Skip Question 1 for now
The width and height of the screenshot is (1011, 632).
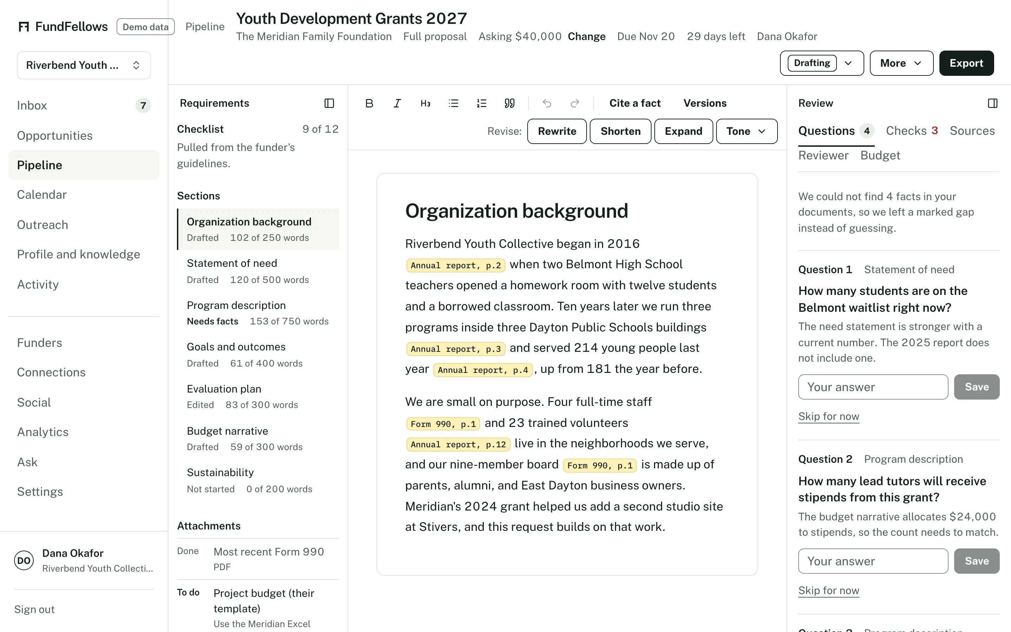coord(828,416)
